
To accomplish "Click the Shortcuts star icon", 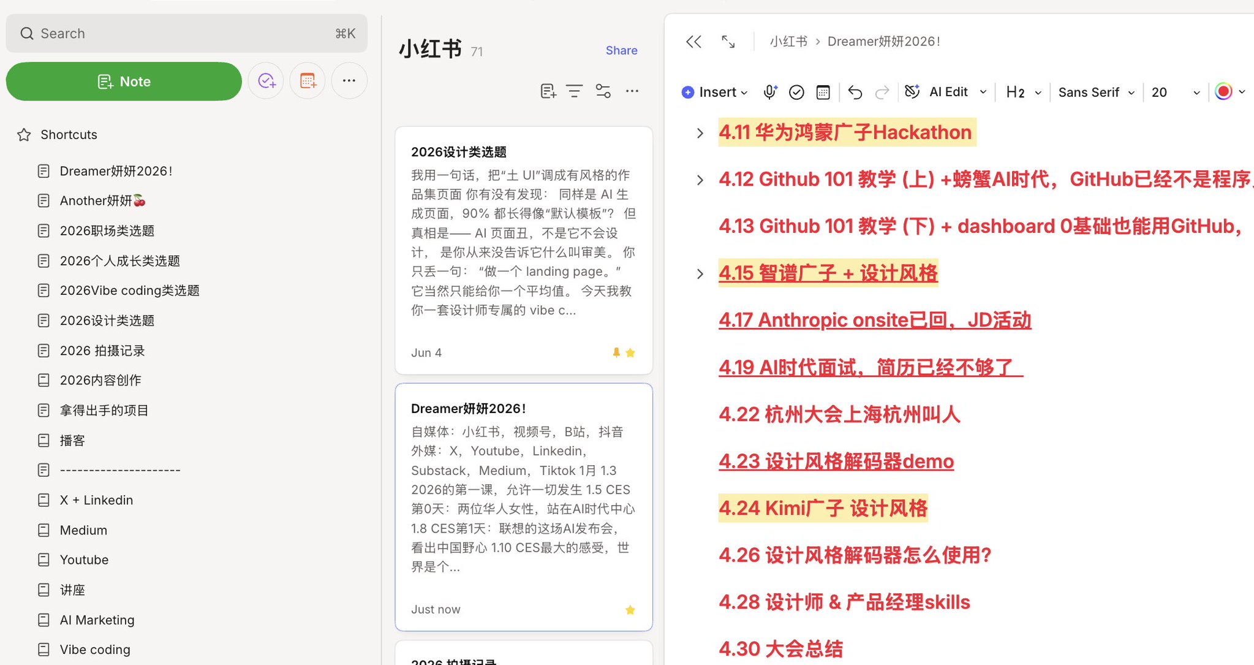I will coord(24,135).
